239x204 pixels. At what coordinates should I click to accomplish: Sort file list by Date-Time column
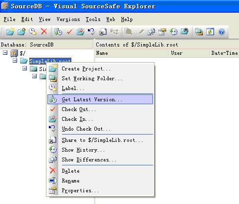tap(224, 53)
